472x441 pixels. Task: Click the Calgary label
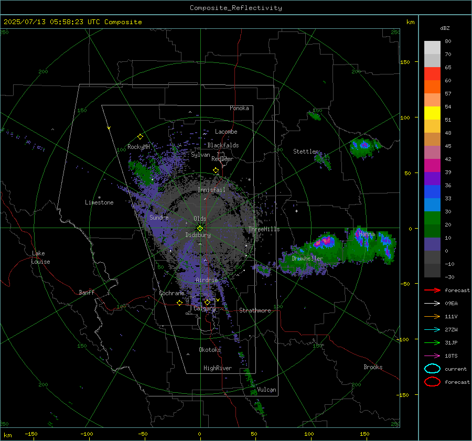205,308
